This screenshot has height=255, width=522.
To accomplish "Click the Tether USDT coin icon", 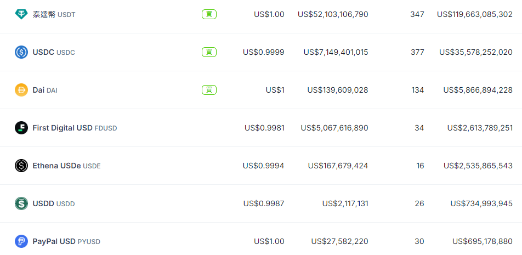I will click(x=21, y=14).
